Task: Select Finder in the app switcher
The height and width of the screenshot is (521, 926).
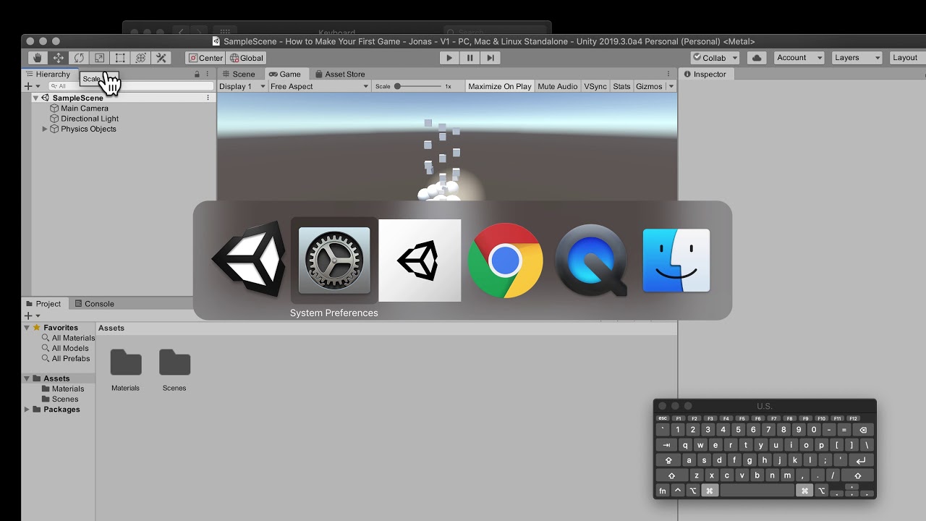Action: pyautogui.click(x=676, y=260)
